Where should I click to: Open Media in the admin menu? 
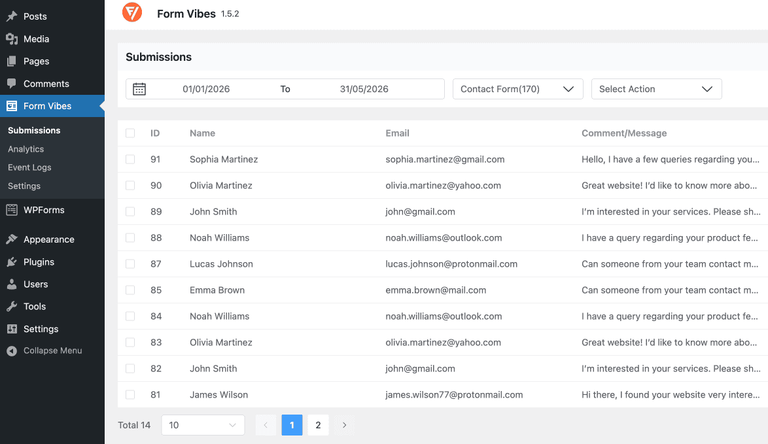[36, 39]
